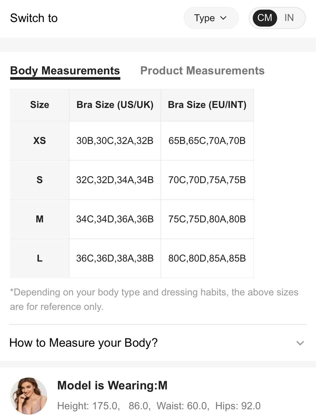This screenshot has width=316, height=420.
Task: Open the Type dropdown
Action: click(211, 18)
